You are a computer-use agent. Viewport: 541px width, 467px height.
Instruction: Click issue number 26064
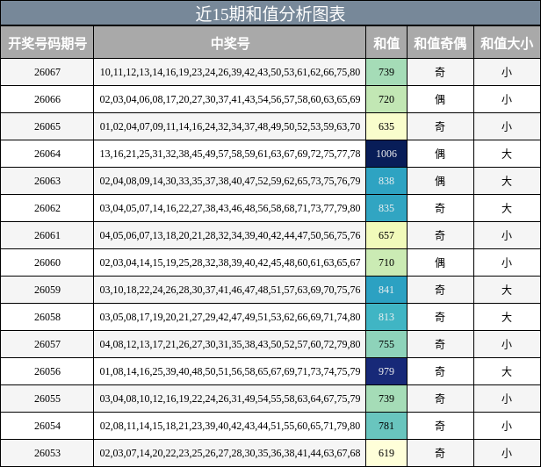[x=47, y=154]
